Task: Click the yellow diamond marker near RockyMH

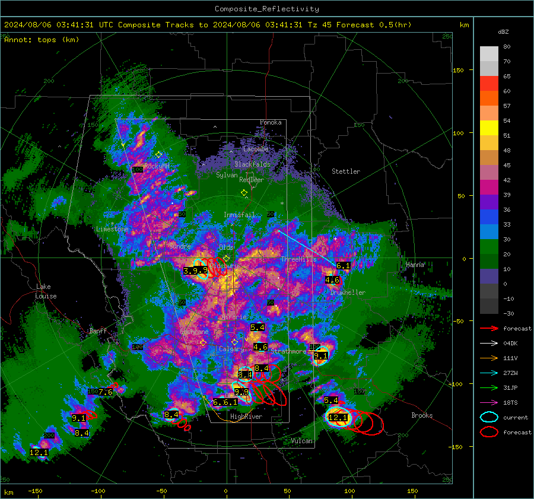Action: tap(158, 155)
